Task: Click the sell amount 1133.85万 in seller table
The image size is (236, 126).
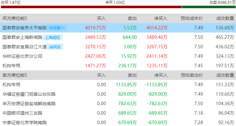Action: [126, 85]
